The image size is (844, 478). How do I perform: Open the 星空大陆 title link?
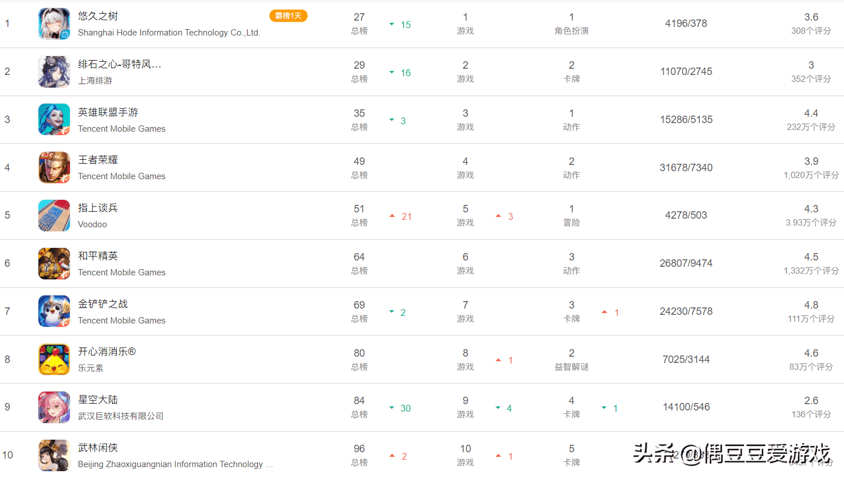98,400
